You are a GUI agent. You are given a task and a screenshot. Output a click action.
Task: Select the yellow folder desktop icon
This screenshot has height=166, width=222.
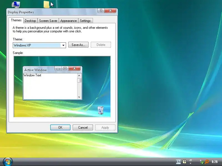tap(46, 4)
